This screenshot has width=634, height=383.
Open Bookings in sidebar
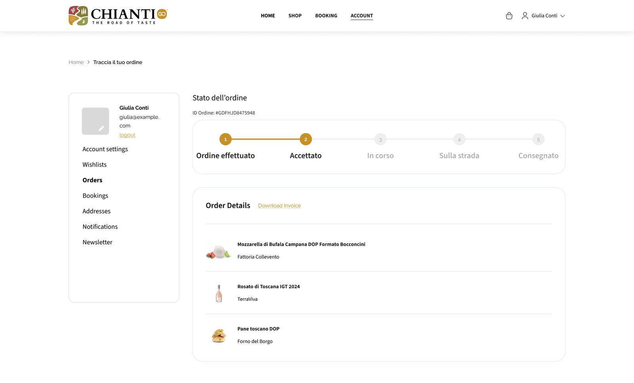[x=95, y=196]
